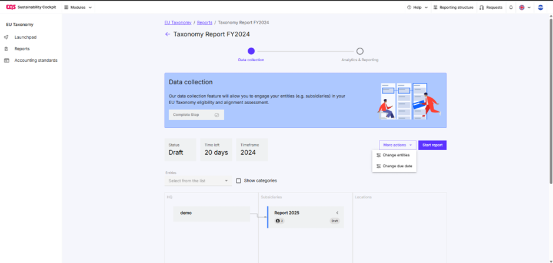The height and width of the screenshot is (263, 553).
Task: Open the Modules dropdown menu
Action: (x=78, y=7)
